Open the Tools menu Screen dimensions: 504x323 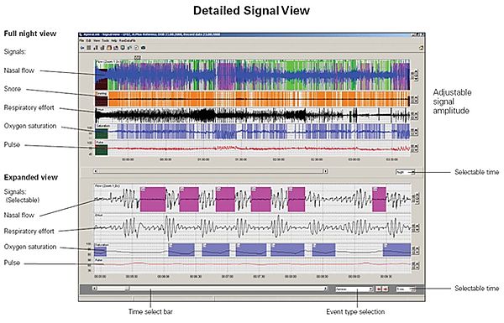point(106,40)
